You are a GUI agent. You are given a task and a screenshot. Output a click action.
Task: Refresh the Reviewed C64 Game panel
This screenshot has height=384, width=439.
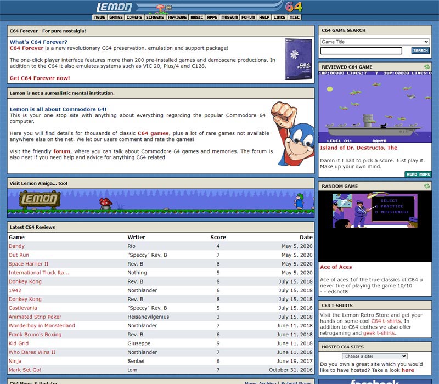(x=427, y=66)
